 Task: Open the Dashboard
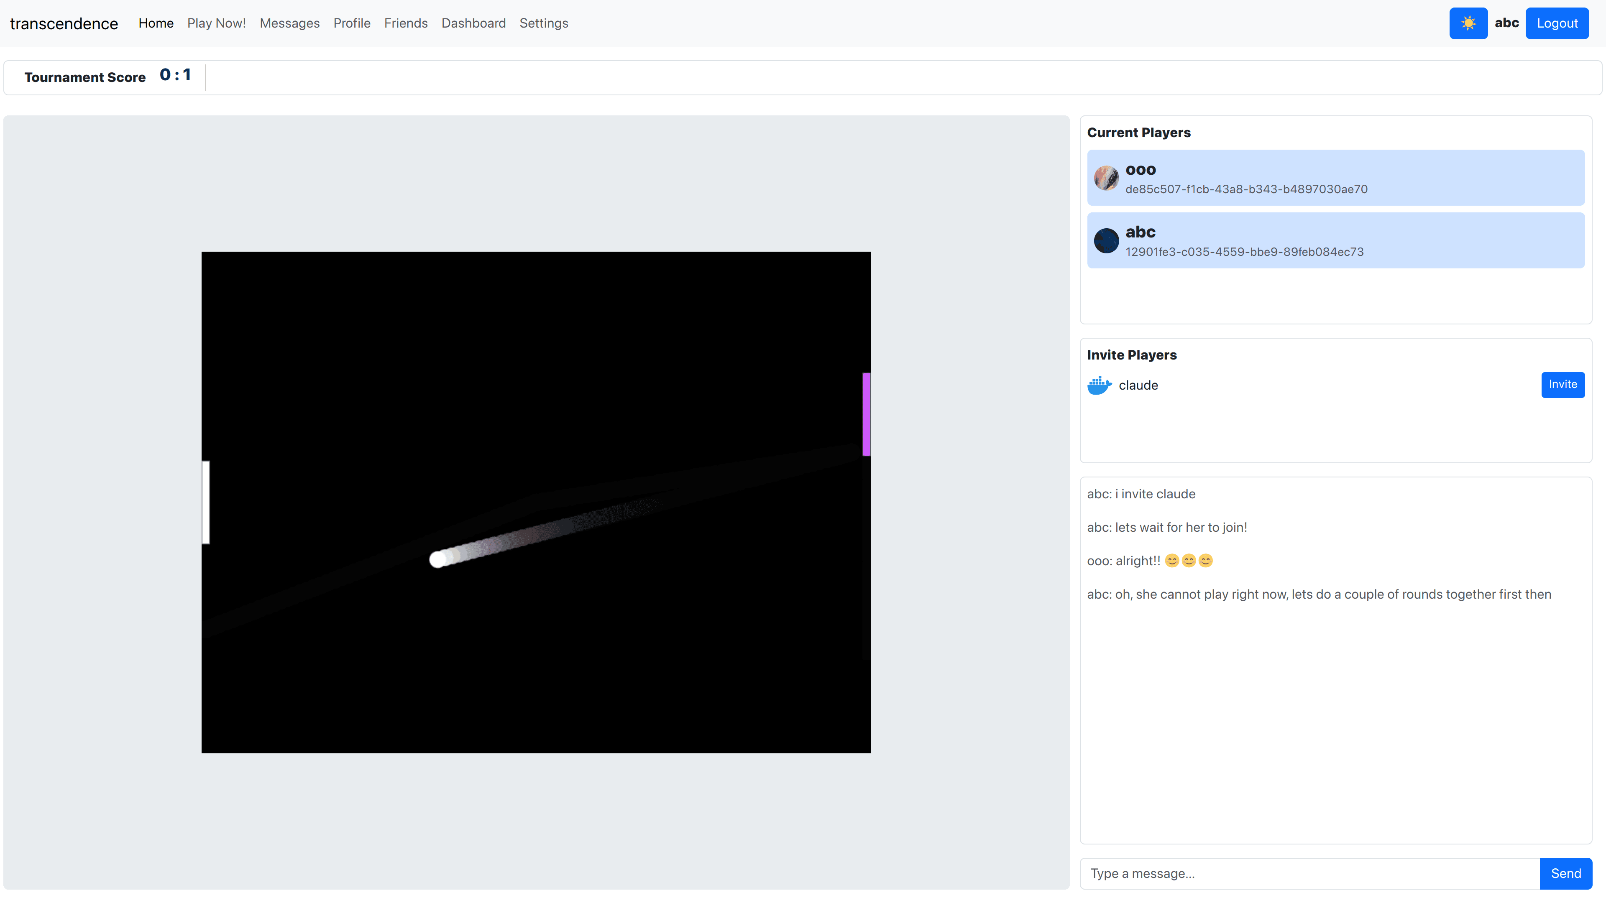(x=473, y=23)
